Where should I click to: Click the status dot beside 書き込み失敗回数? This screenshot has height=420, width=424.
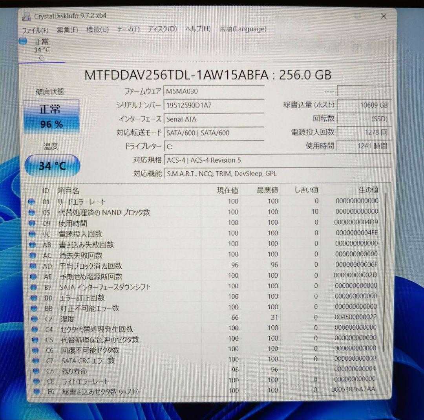tap(32, 244)
